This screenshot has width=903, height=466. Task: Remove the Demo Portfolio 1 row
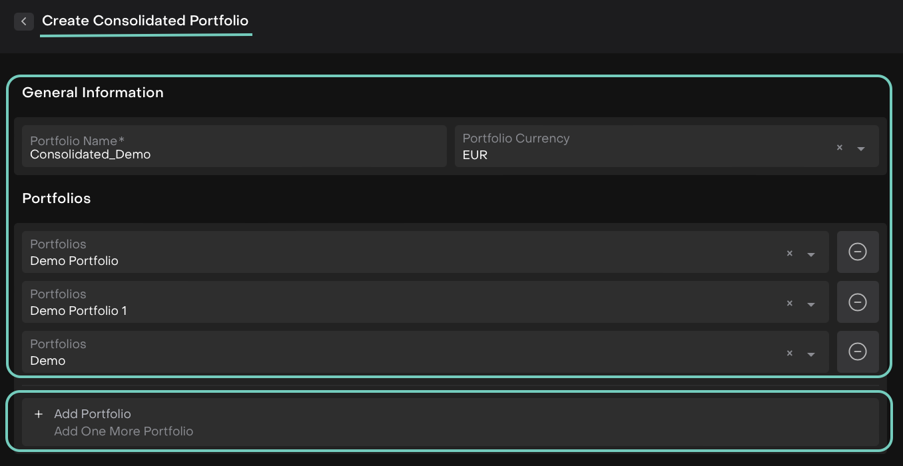click(x=857, y=302)
